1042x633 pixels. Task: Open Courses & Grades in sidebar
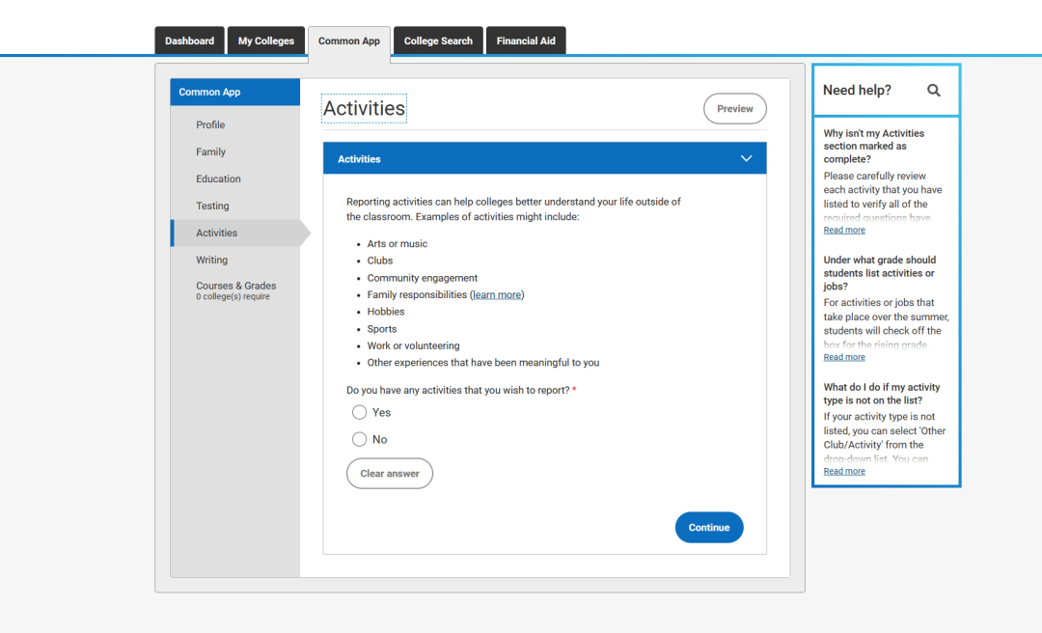click(236, 290)
